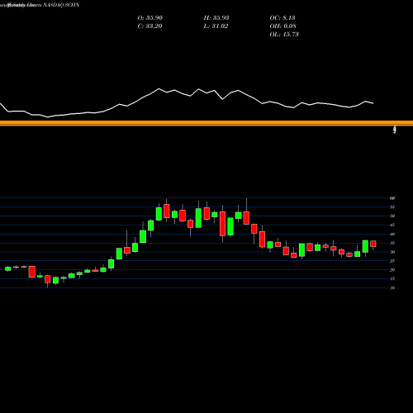Image resolution: width=413 pixels, height=413 pixels.
Task: Click the 45 price axis label
Action: click(392, 225)
